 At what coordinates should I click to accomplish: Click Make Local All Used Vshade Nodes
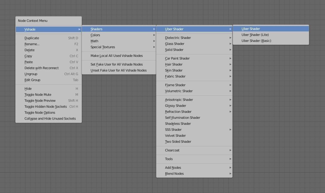pos(117,56)
